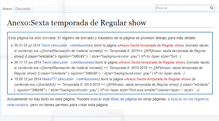The height and width of the screenshot is (121, 219).
Task: Open contribuciones link in 12 jun 2014 entry
Action: pyautogui.click(x=88, y=79)
